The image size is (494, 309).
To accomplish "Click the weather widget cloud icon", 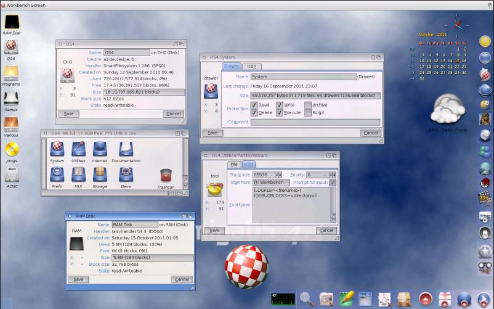I will click(x=448, y=112).
